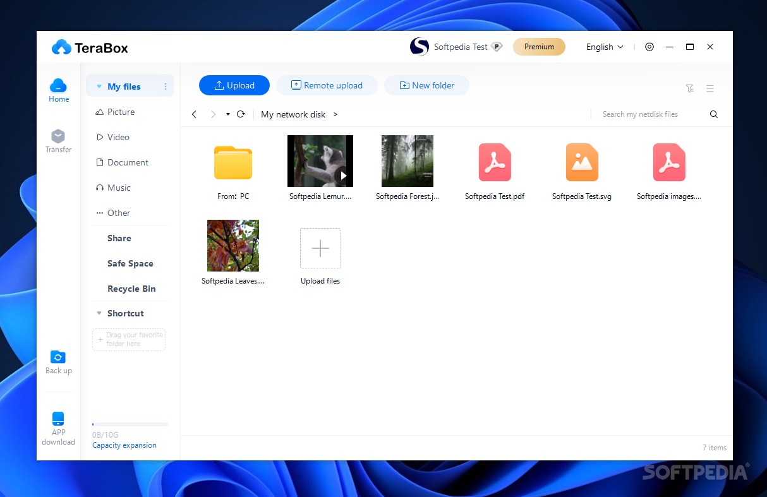This screenshot has width=767, height=497.
Task: Collapse the My files tree arrow
Action: (x=99, y=87)
